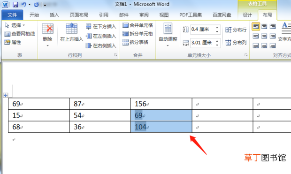The image size is (291, 174).
Task: Increase row height with up spinner
Action: (x=217, y=28)
